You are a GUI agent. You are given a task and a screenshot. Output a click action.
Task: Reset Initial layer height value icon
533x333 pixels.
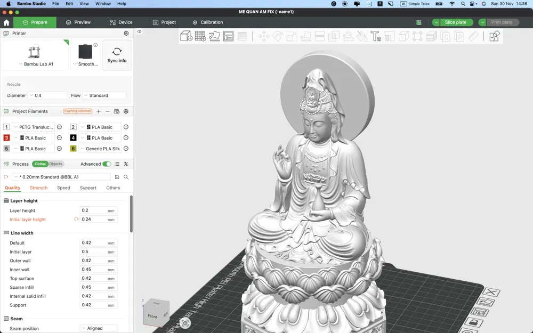coord(76,220)
